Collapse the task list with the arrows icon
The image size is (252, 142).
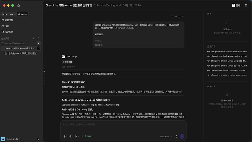(34, 38)
